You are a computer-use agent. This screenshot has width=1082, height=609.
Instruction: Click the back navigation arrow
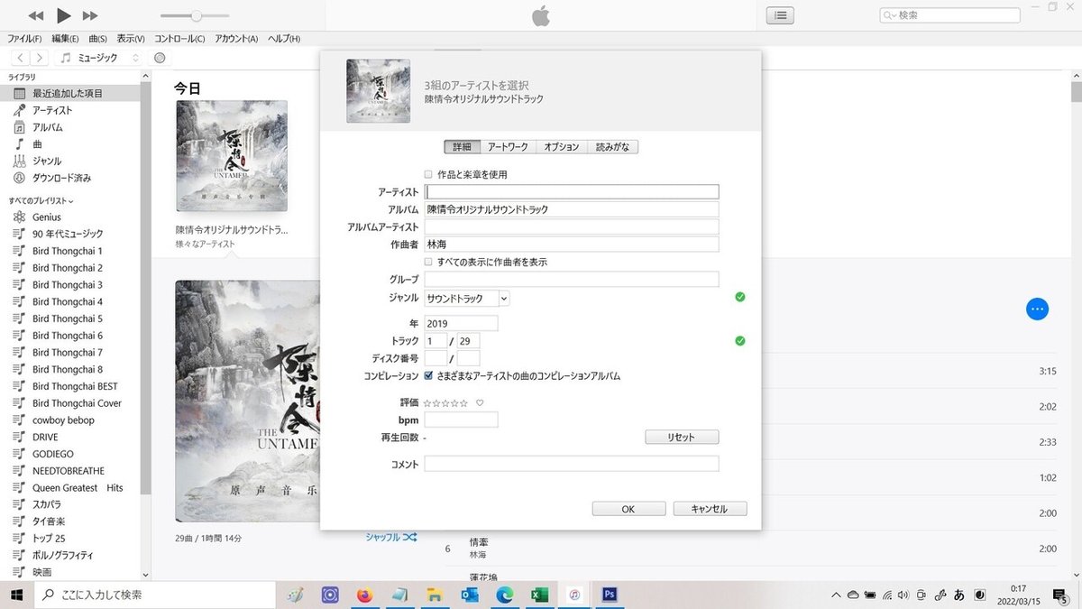(20, 58)
